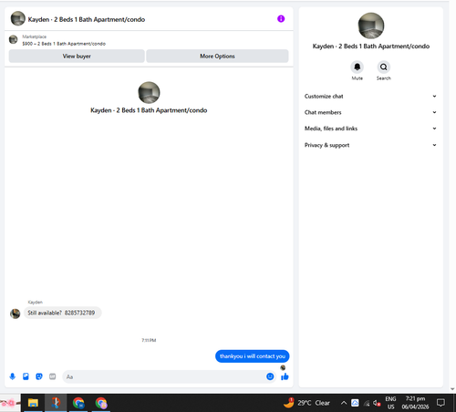Click Kayden's avatar beside received message
The width and height of the screenshot is (456, 412).
15,314
